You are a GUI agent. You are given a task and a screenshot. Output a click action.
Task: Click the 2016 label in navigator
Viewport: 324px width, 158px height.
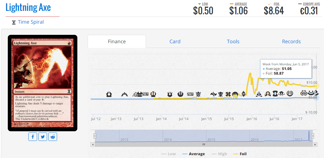254,140
